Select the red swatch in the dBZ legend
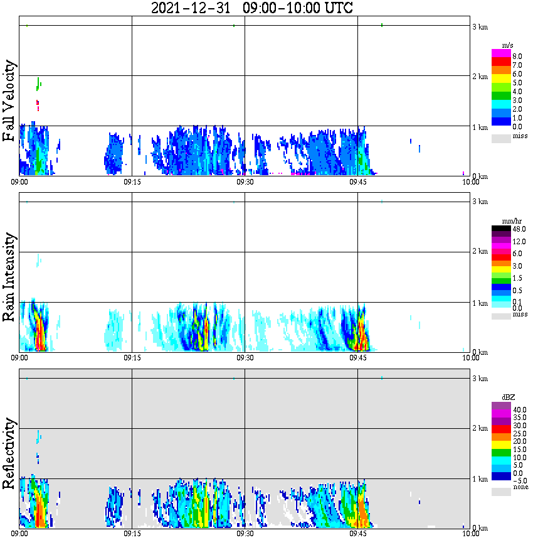 tap(501, 429)
